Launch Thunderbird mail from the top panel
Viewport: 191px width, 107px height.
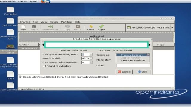click(48, 1)
